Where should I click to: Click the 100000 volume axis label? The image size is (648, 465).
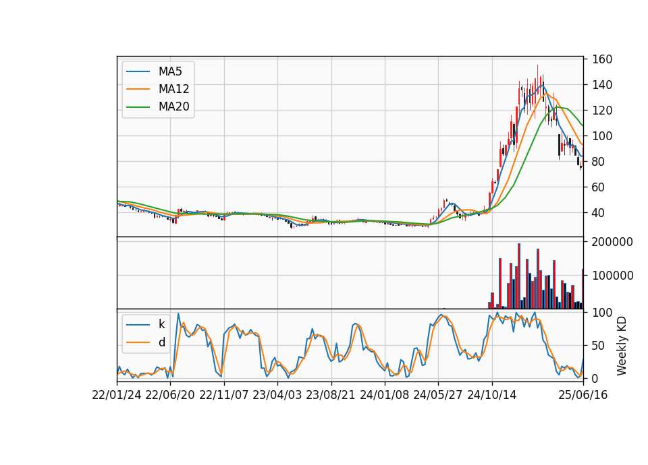(612, 276)
